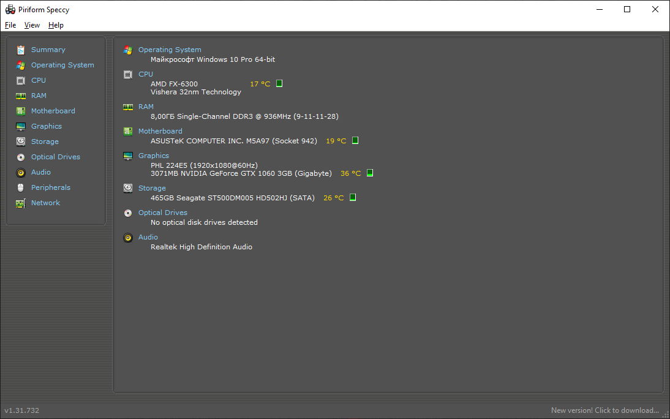
Task: Click the CPU heading link in summary
Action: (146, 74)
